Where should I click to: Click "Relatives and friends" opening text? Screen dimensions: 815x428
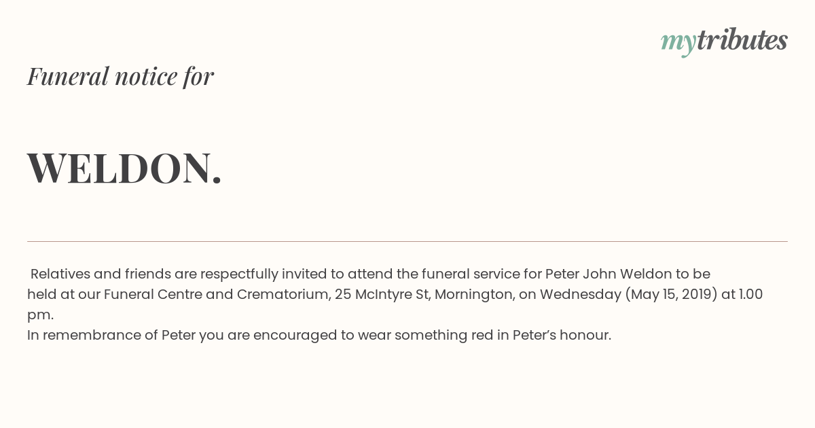tap(101, 274)
